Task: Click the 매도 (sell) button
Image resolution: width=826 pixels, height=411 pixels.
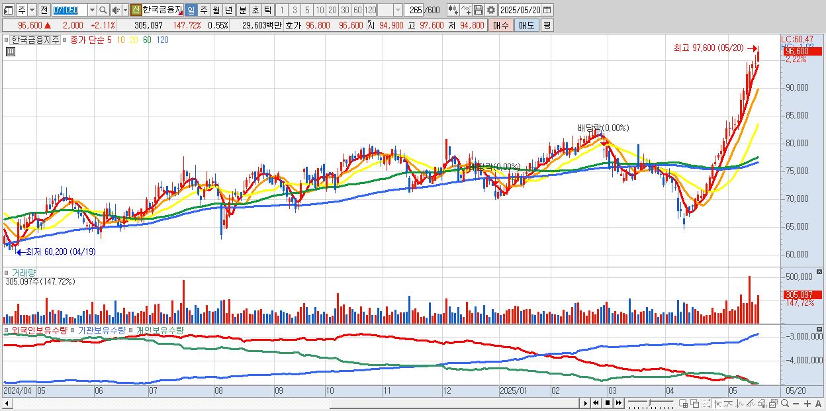Action: click(526, 25)
